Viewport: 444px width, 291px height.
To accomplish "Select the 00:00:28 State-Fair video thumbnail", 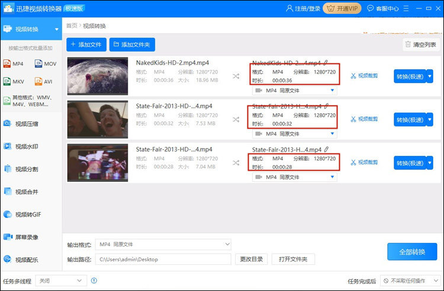I will point(98,162).
